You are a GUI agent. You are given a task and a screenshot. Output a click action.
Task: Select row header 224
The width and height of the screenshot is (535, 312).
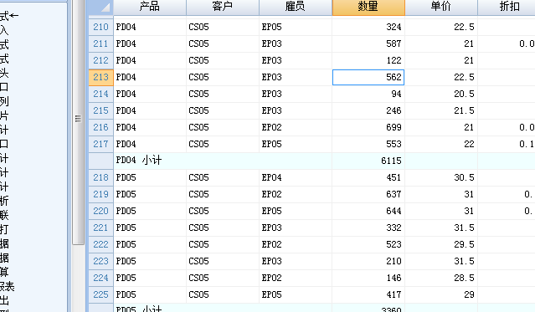click(x=101, y=278)
